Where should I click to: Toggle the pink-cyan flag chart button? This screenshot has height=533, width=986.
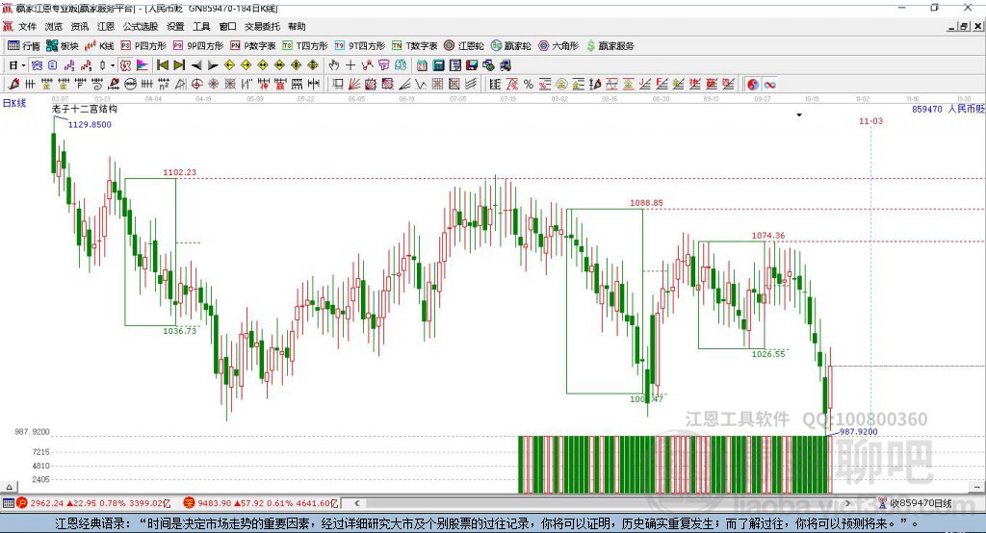tap(143, 65)
